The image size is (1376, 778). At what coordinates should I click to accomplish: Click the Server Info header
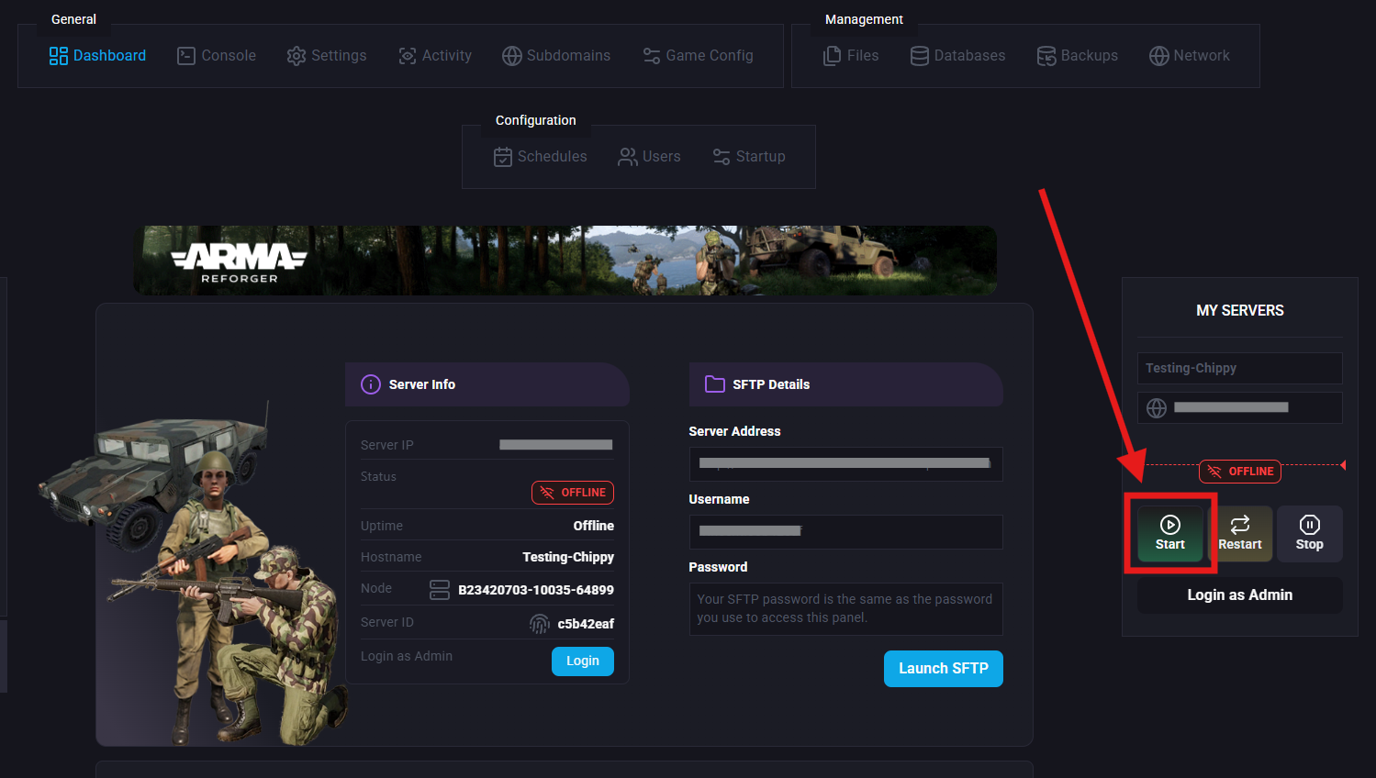click(487, 384)
